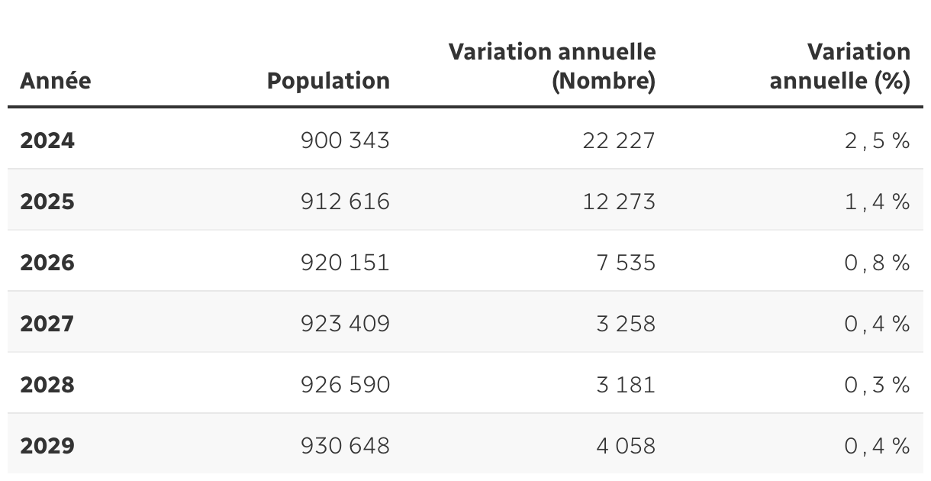The height and width of the screenshot is (481, 931).
Task: Click the 2028 year row label
Action: point(47,385)
